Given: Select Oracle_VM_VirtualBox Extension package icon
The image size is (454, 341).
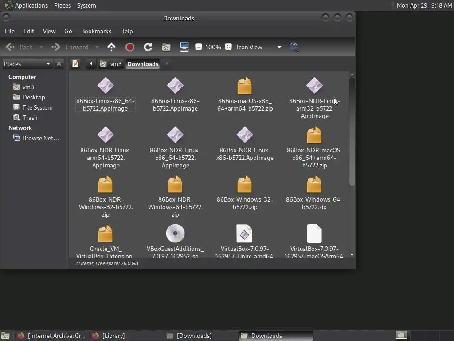Looking at the screenshot, I should [x=106, y=234].
